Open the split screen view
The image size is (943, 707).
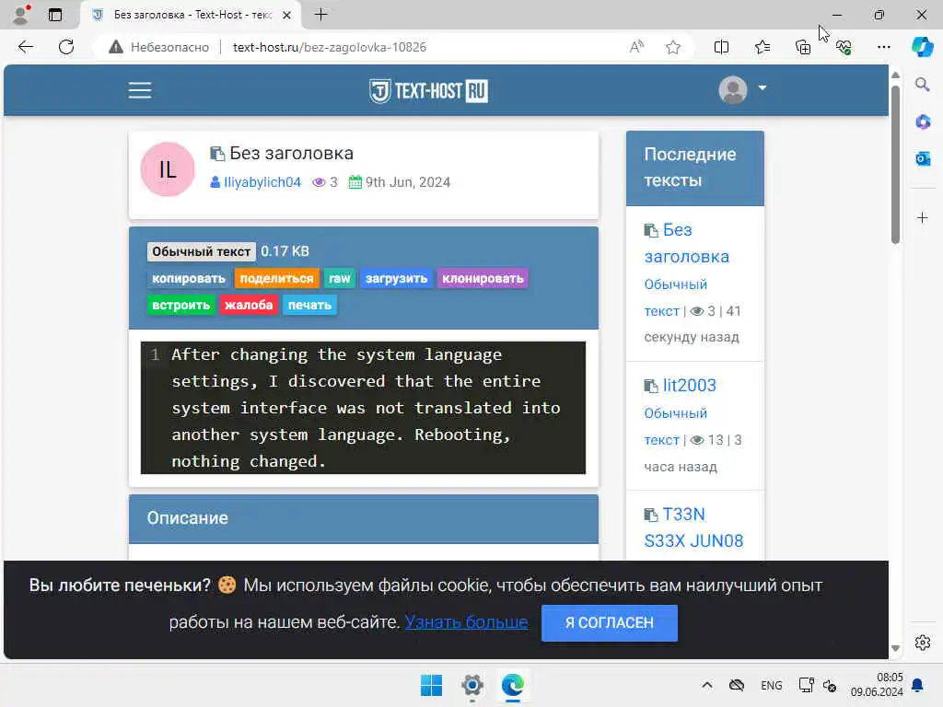coord(721,47)
